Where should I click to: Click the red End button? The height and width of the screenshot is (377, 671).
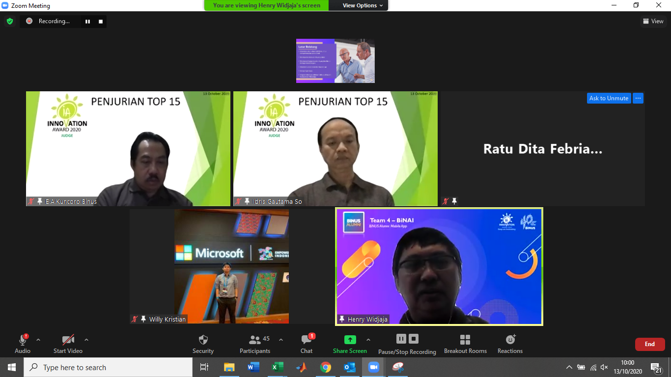[650, 344]
